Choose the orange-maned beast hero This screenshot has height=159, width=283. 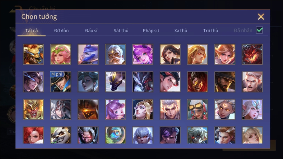point(33,54)
